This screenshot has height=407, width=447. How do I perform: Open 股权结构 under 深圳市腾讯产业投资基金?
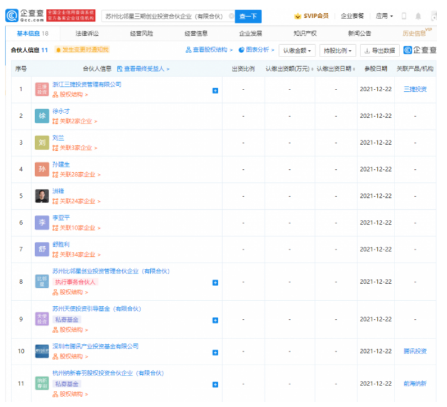click(x=70, y=356)
